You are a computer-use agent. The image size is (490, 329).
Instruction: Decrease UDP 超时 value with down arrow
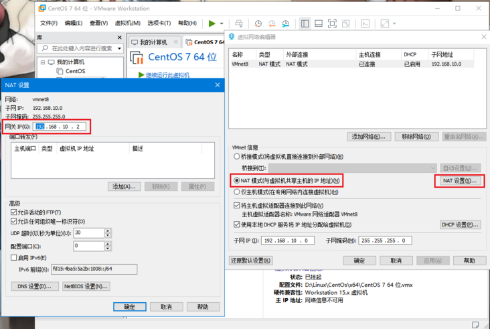pyautogui.click(x=108, y=235)
